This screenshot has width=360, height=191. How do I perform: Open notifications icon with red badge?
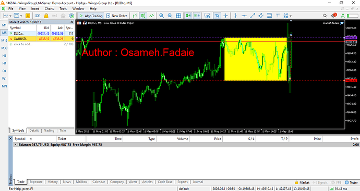click(333, 15)
